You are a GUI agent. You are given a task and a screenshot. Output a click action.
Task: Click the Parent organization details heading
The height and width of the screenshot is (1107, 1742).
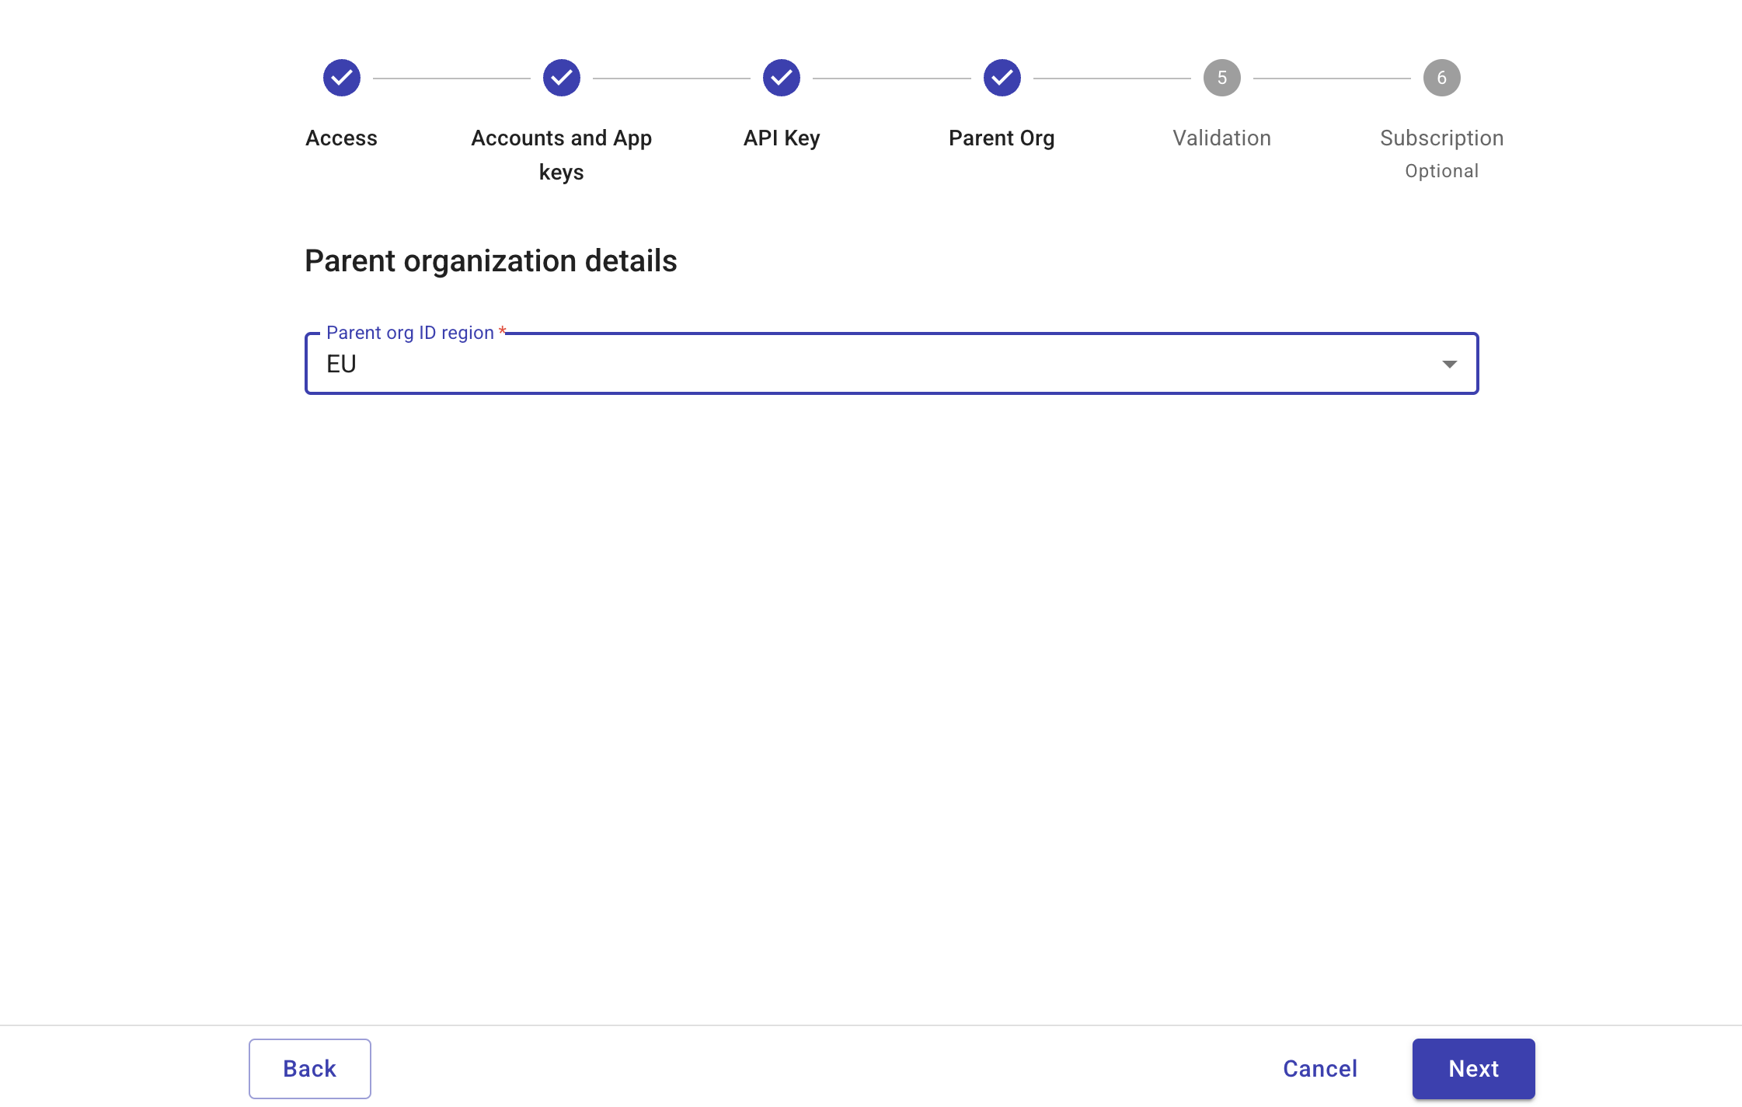pos(491,260)
